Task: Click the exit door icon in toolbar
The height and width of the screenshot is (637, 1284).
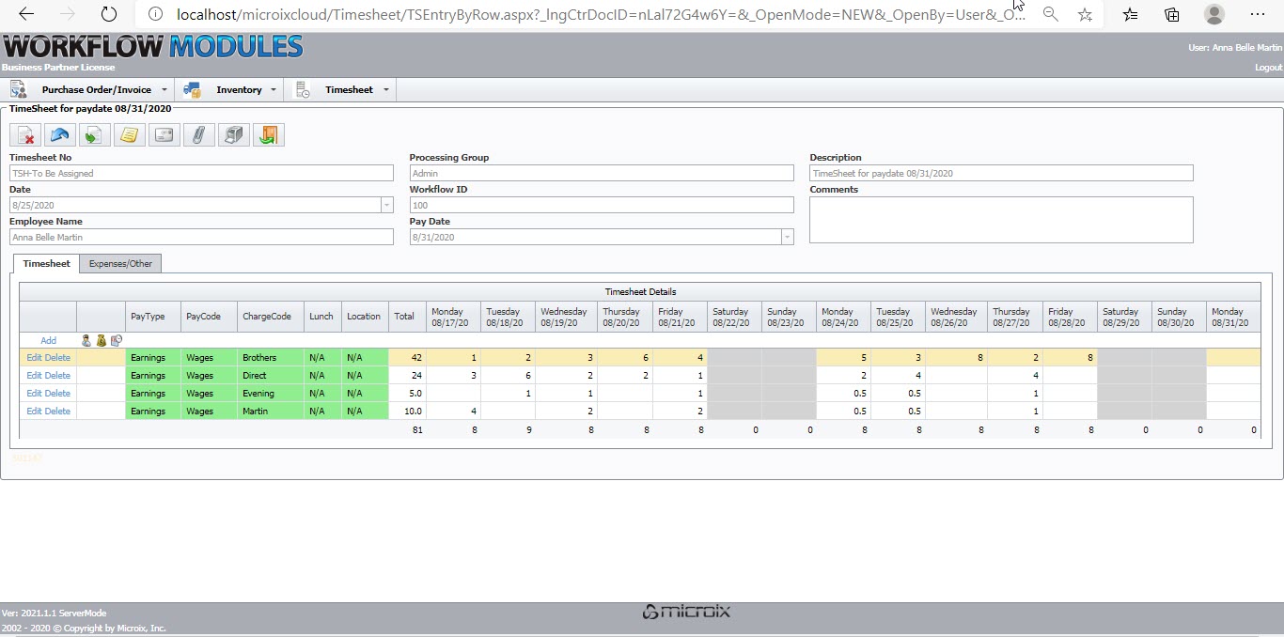Action: (x=268, y=135)
